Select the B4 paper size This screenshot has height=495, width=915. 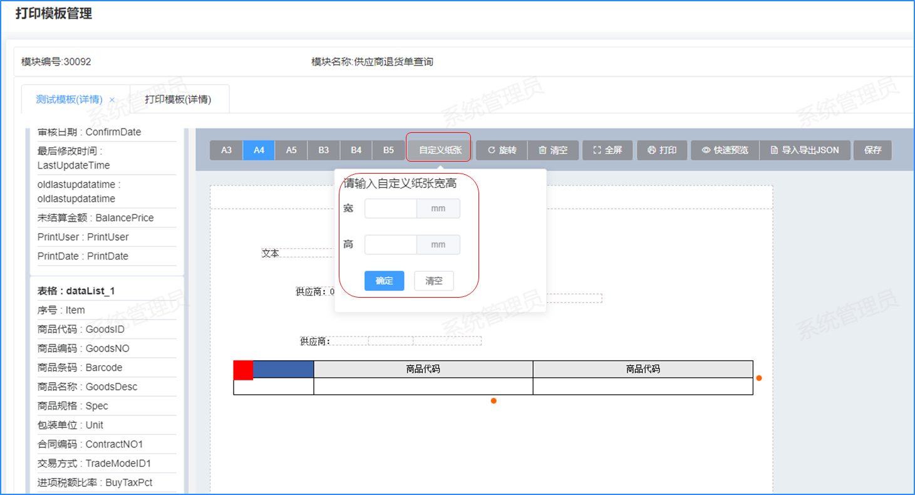point(356,150)
